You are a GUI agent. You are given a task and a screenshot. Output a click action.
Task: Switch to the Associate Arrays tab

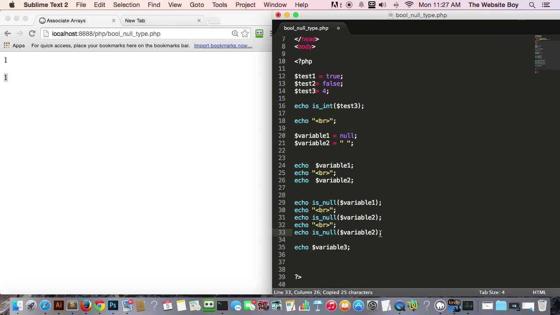77,21
